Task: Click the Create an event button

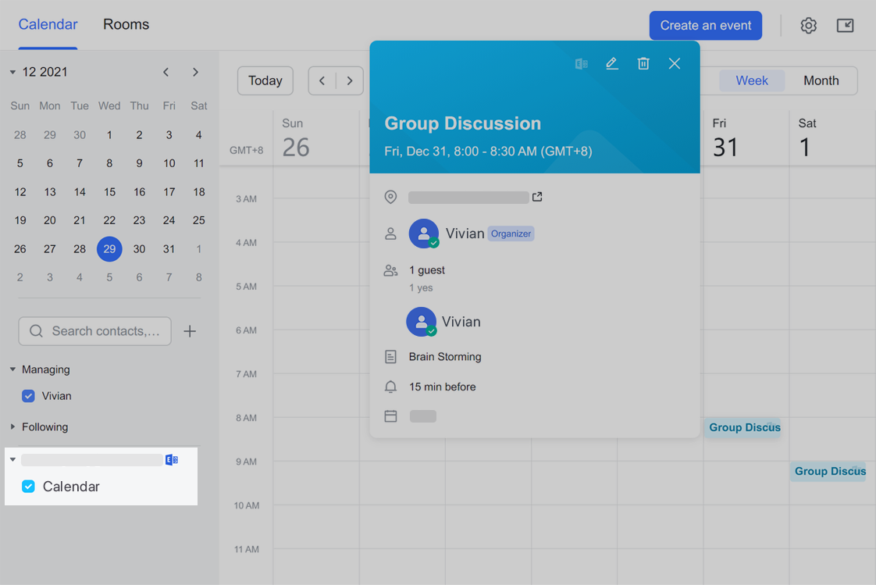Action: 705,25
